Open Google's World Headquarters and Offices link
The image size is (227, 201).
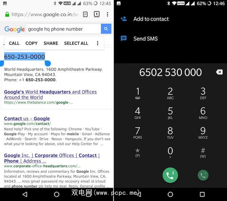point(50,94)
